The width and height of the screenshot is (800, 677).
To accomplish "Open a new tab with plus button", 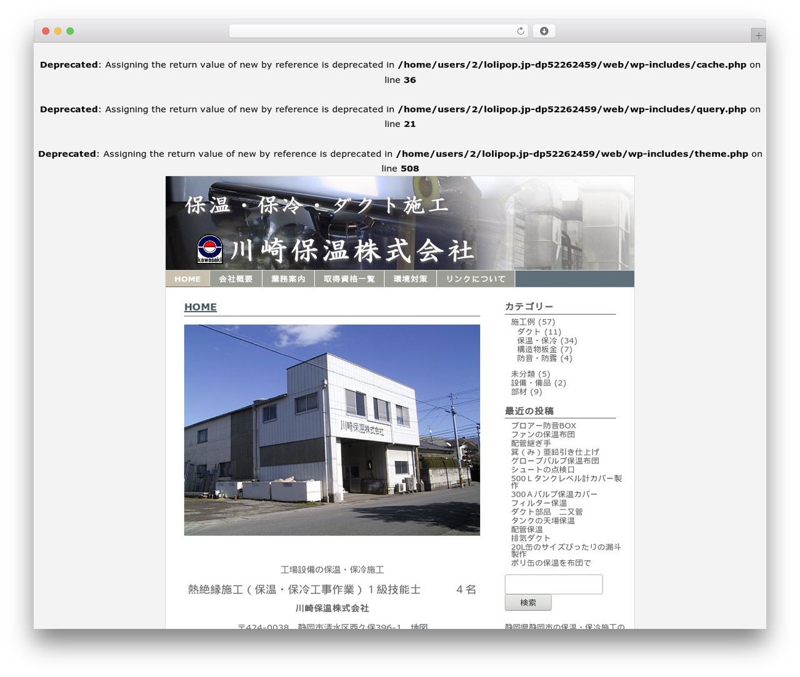I will [x=758, y=36].
